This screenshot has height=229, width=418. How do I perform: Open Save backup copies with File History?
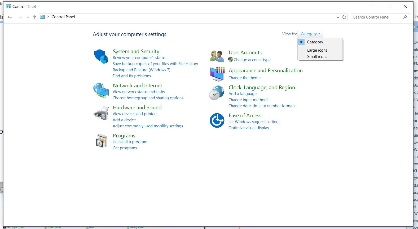(x=155, y=64)
